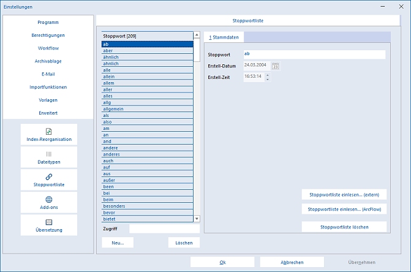Select the stop word 'als'

click(x=148, y=116)
